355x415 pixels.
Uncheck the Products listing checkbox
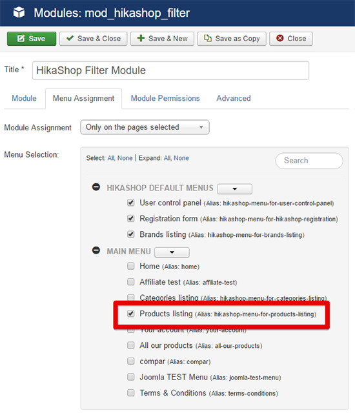pyautogui.click(x=131, y=314)
